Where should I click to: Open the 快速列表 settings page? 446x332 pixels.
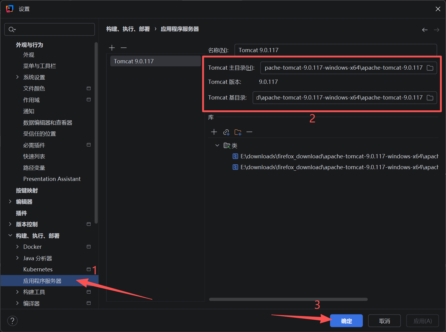tap(34, 157)
